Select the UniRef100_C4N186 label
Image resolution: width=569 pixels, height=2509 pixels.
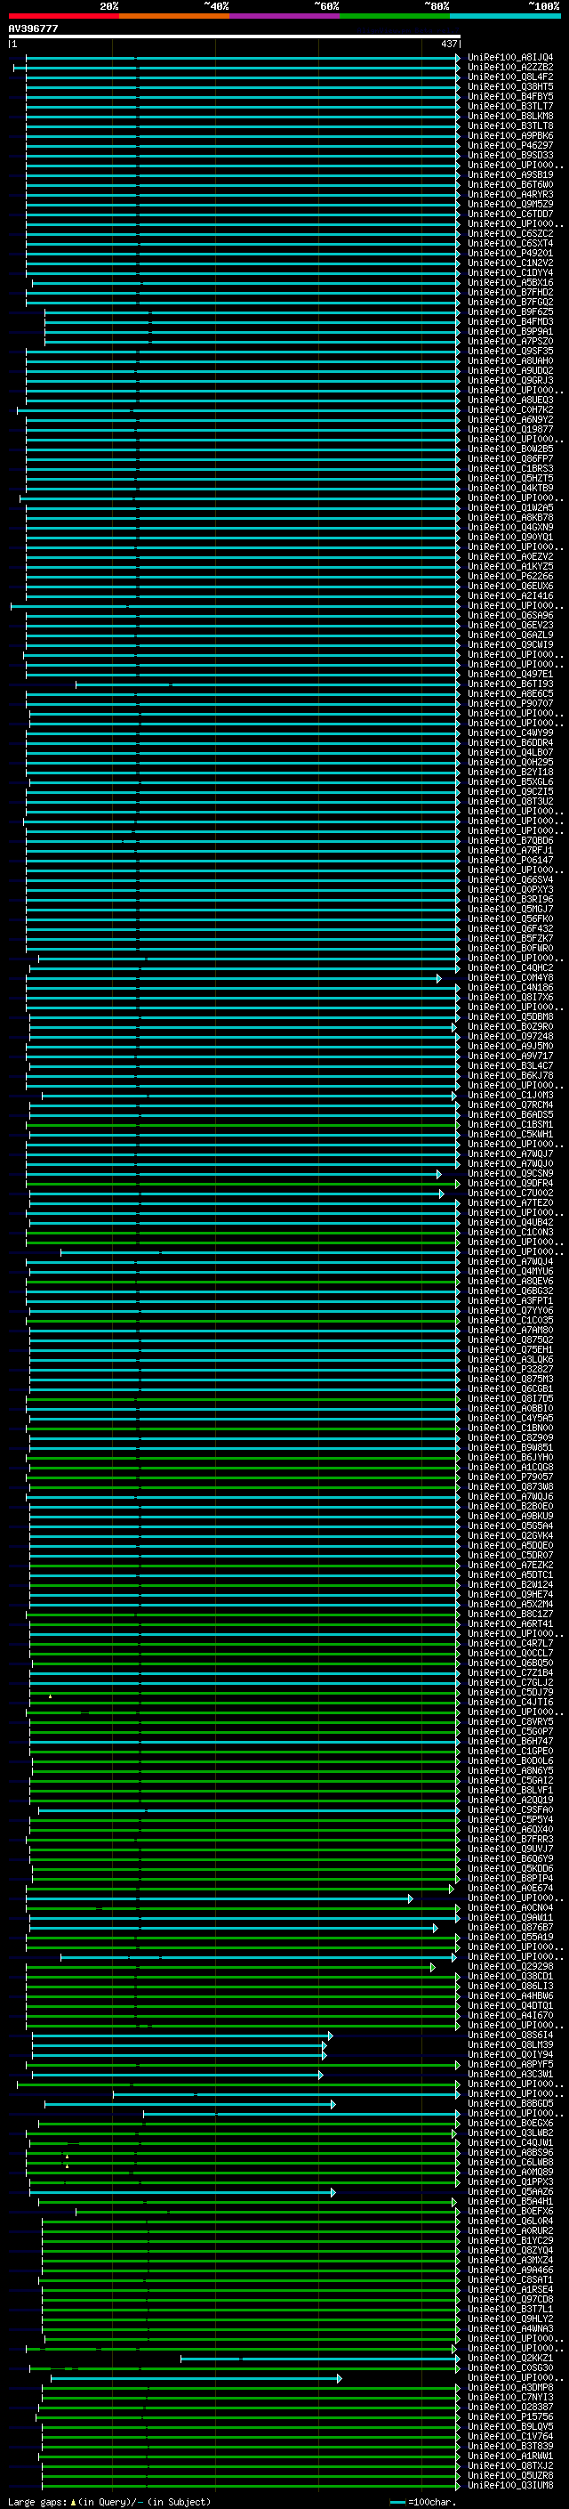509,988
